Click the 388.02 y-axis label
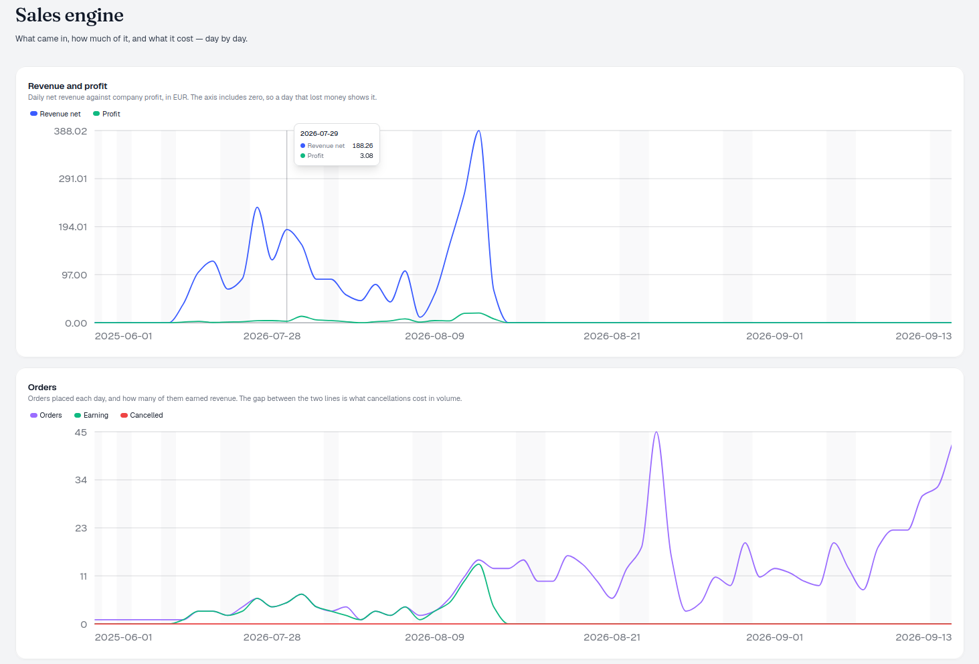The width and height of the screenshot is (979, 664). [x=70, y=131]
